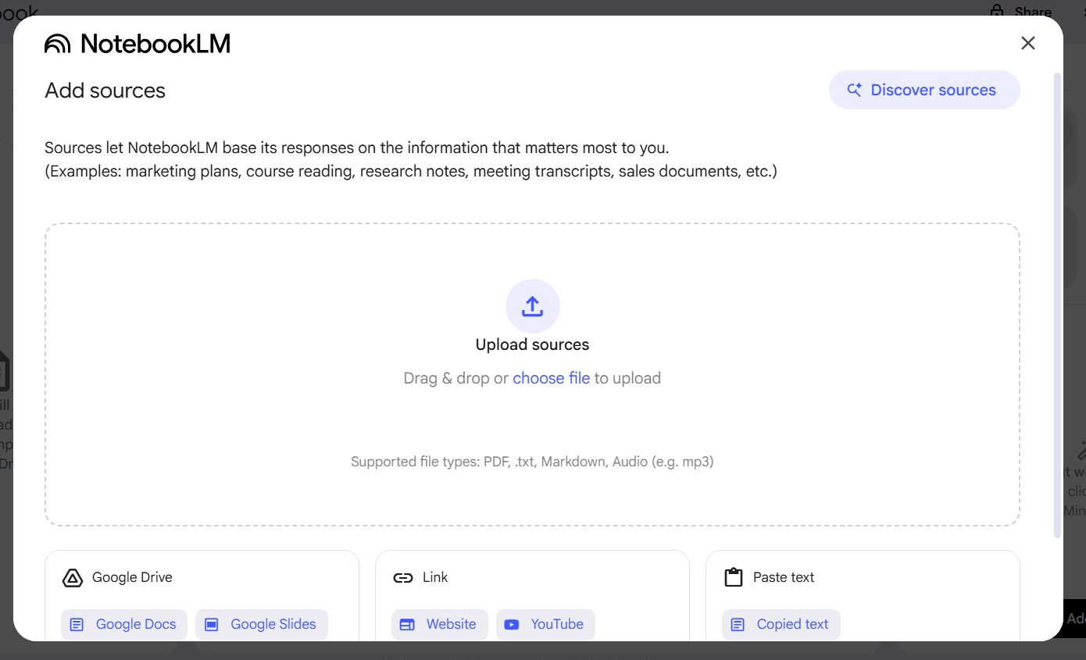Click the dialog's vertical scrollbar
Screen dimensions: 1086x660
click(x=1058, y=305)
